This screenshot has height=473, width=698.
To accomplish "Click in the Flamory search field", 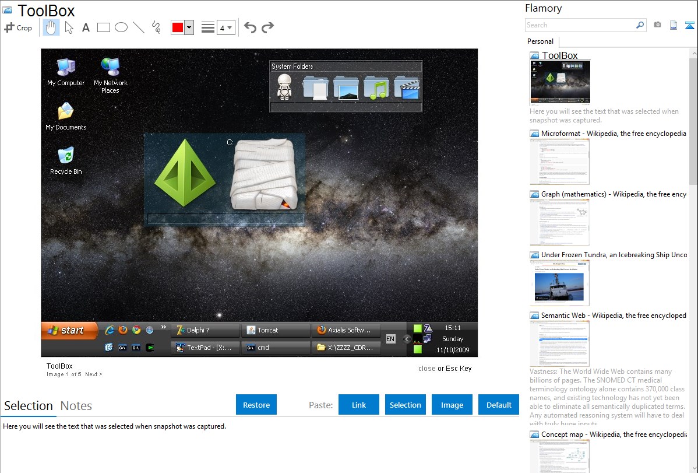I will tap(580, 25).
